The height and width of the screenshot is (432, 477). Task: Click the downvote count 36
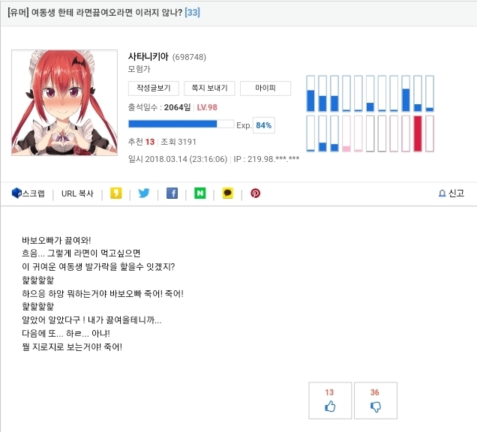point(375,392)
